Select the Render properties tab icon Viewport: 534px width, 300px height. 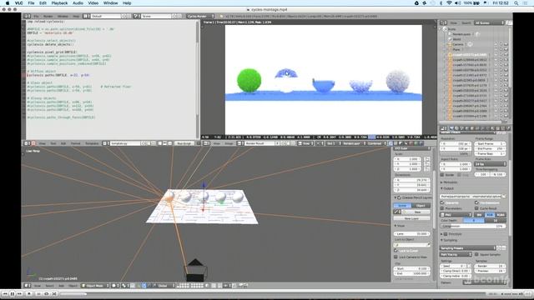pyautogui.click(x=451, y=128)
